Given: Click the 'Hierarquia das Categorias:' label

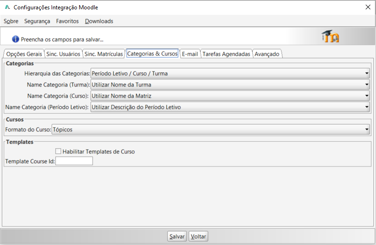Looking at the screenshot, I should point(57,73).
